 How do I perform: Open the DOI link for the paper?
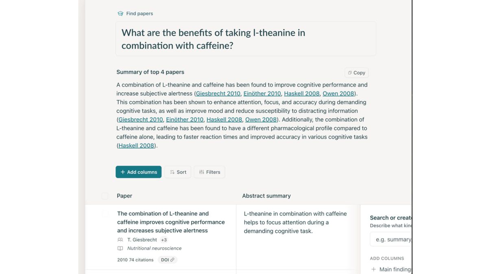click(168, 260)
